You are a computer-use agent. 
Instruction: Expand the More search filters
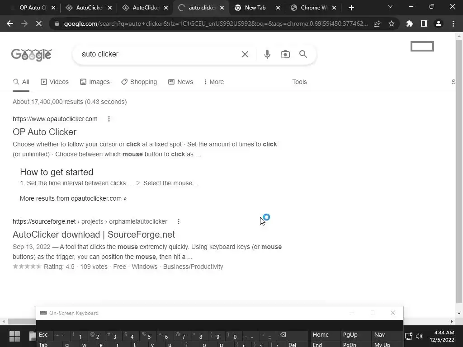tap(214, 82)
